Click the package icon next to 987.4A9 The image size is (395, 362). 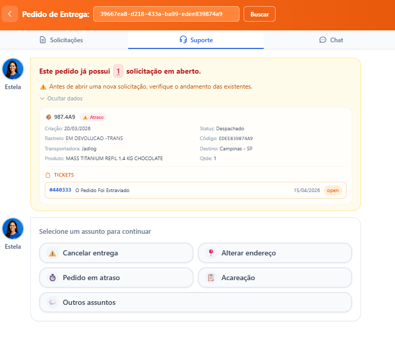[x=48, y=117]
